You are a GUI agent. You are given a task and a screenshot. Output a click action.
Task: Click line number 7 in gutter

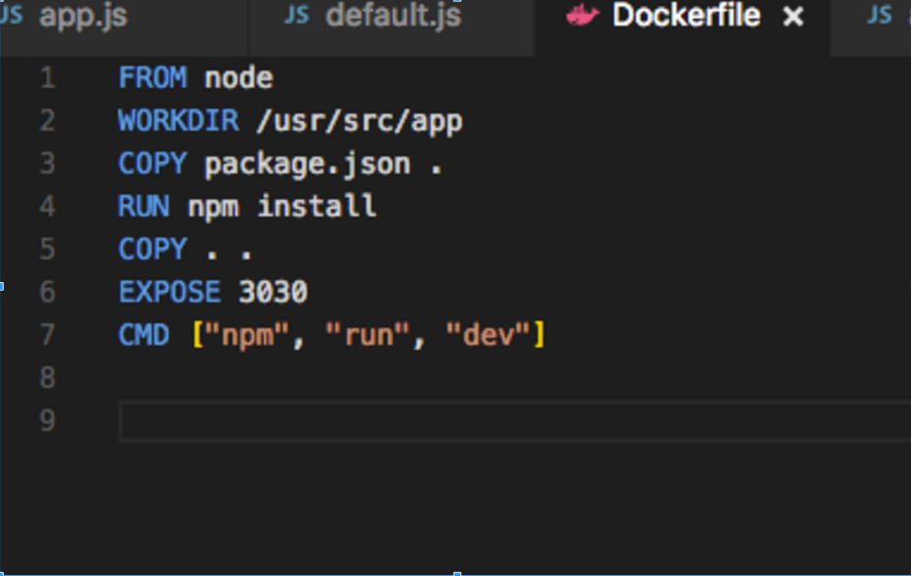[48, 335]
